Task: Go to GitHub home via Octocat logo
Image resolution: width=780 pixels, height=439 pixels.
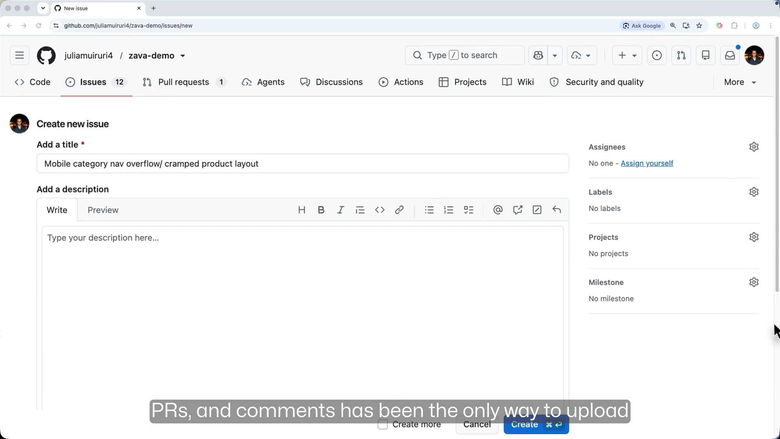Action: click(x=46, y=55)
